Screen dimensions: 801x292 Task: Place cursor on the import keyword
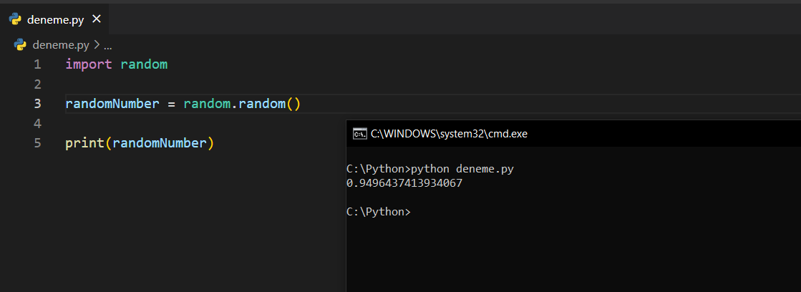point(89,64)
